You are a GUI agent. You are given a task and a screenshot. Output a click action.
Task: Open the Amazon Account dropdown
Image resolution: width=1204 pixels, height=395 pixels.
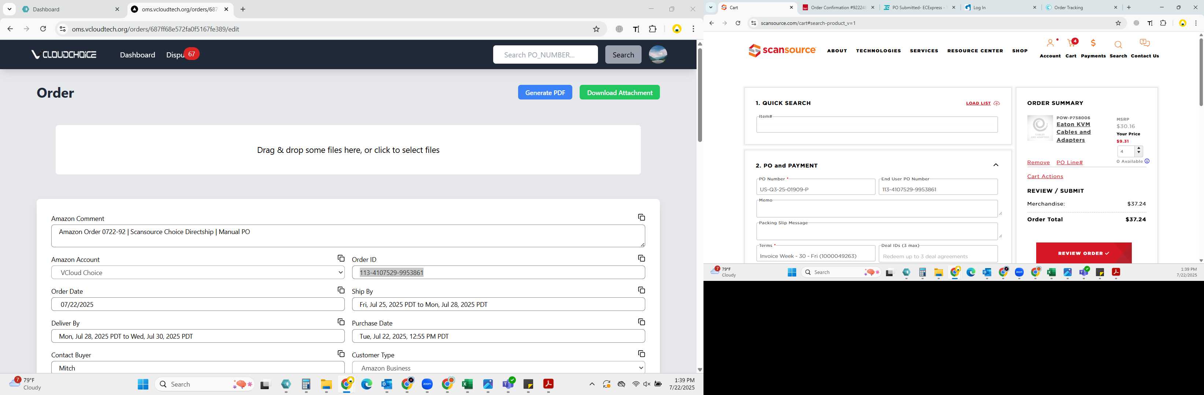tap(198, 272)
